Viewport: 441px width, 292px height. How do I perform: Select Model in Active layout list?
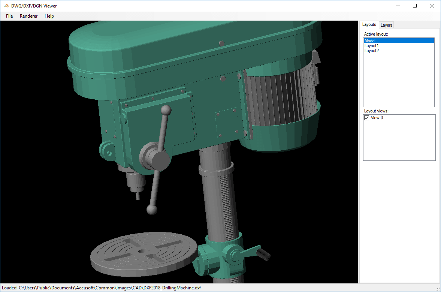pos(370,41)
